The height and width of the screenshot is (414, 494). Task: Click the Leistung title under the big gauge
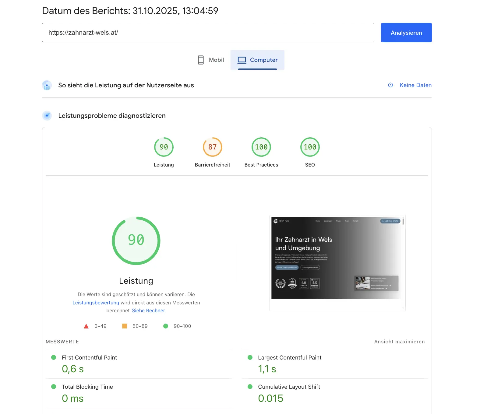coord(136,281)
